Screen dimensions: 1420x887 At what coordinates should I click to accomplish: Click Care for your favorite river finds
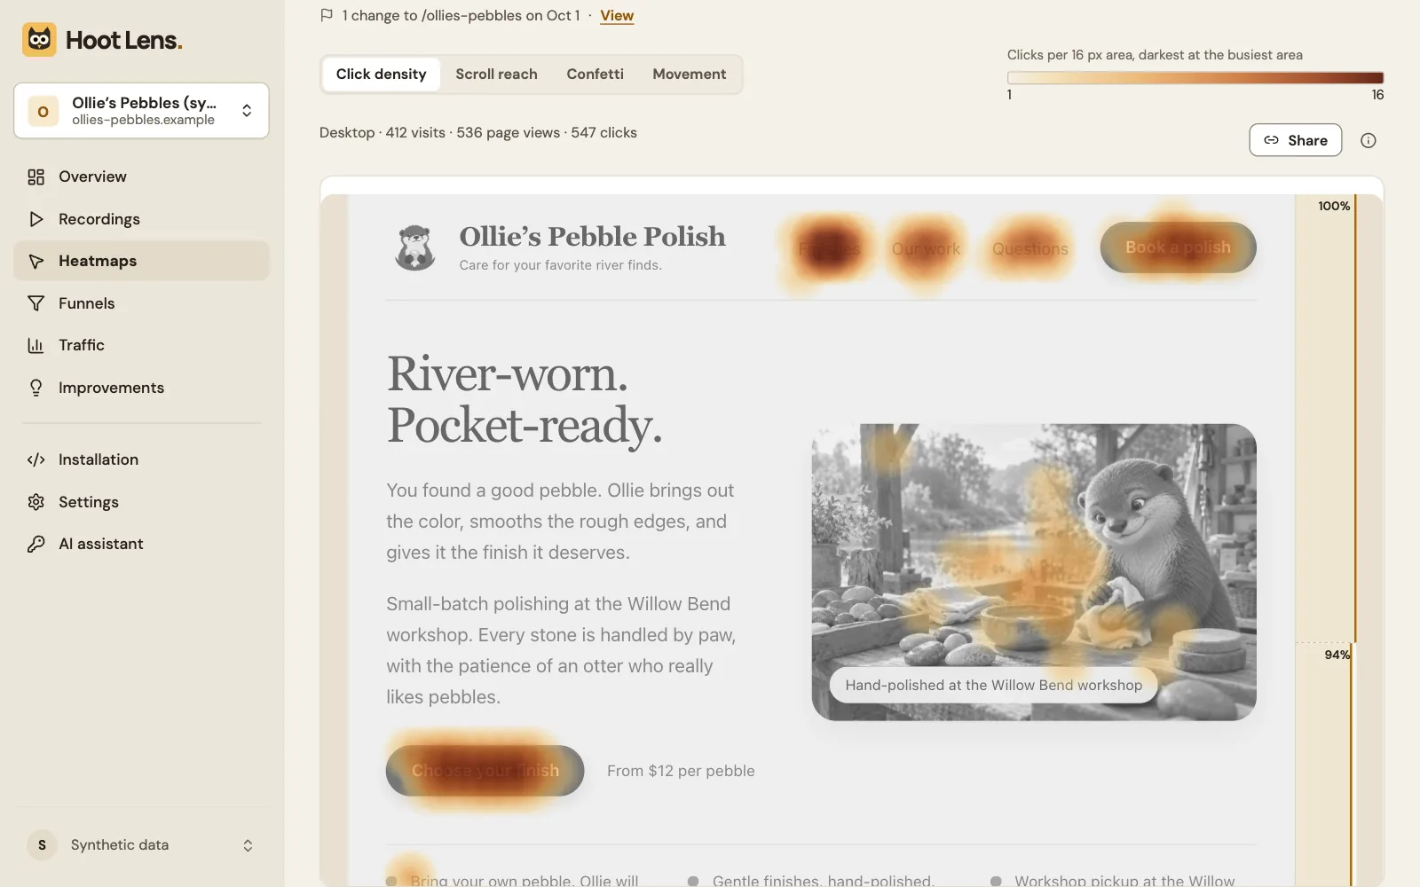pyautogui.click(x=560, y=265)
